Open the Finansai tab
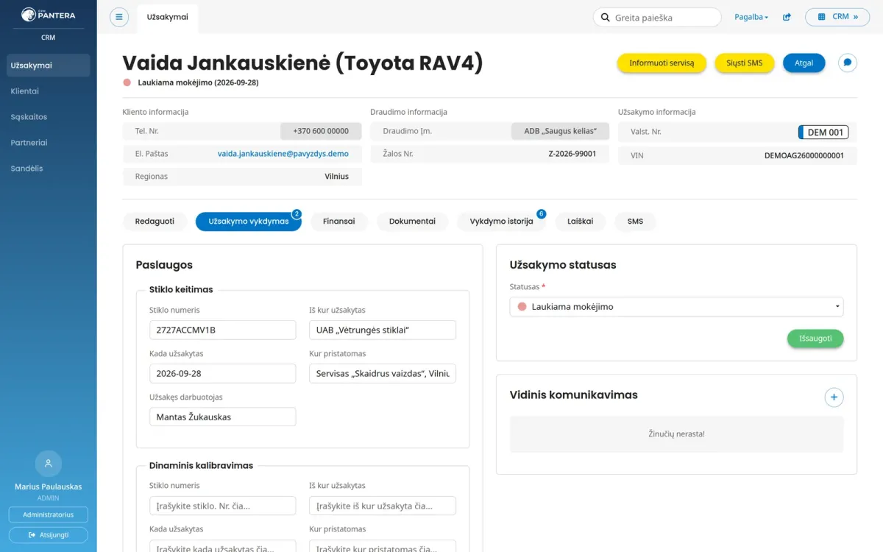The width and height of the screenshot is (883, 552). pyautogui.click(x=339, y=221)
